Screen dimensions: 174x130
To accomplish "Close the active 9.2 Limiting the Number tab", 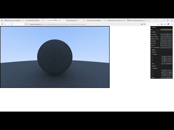I will [x=64, y=21].
